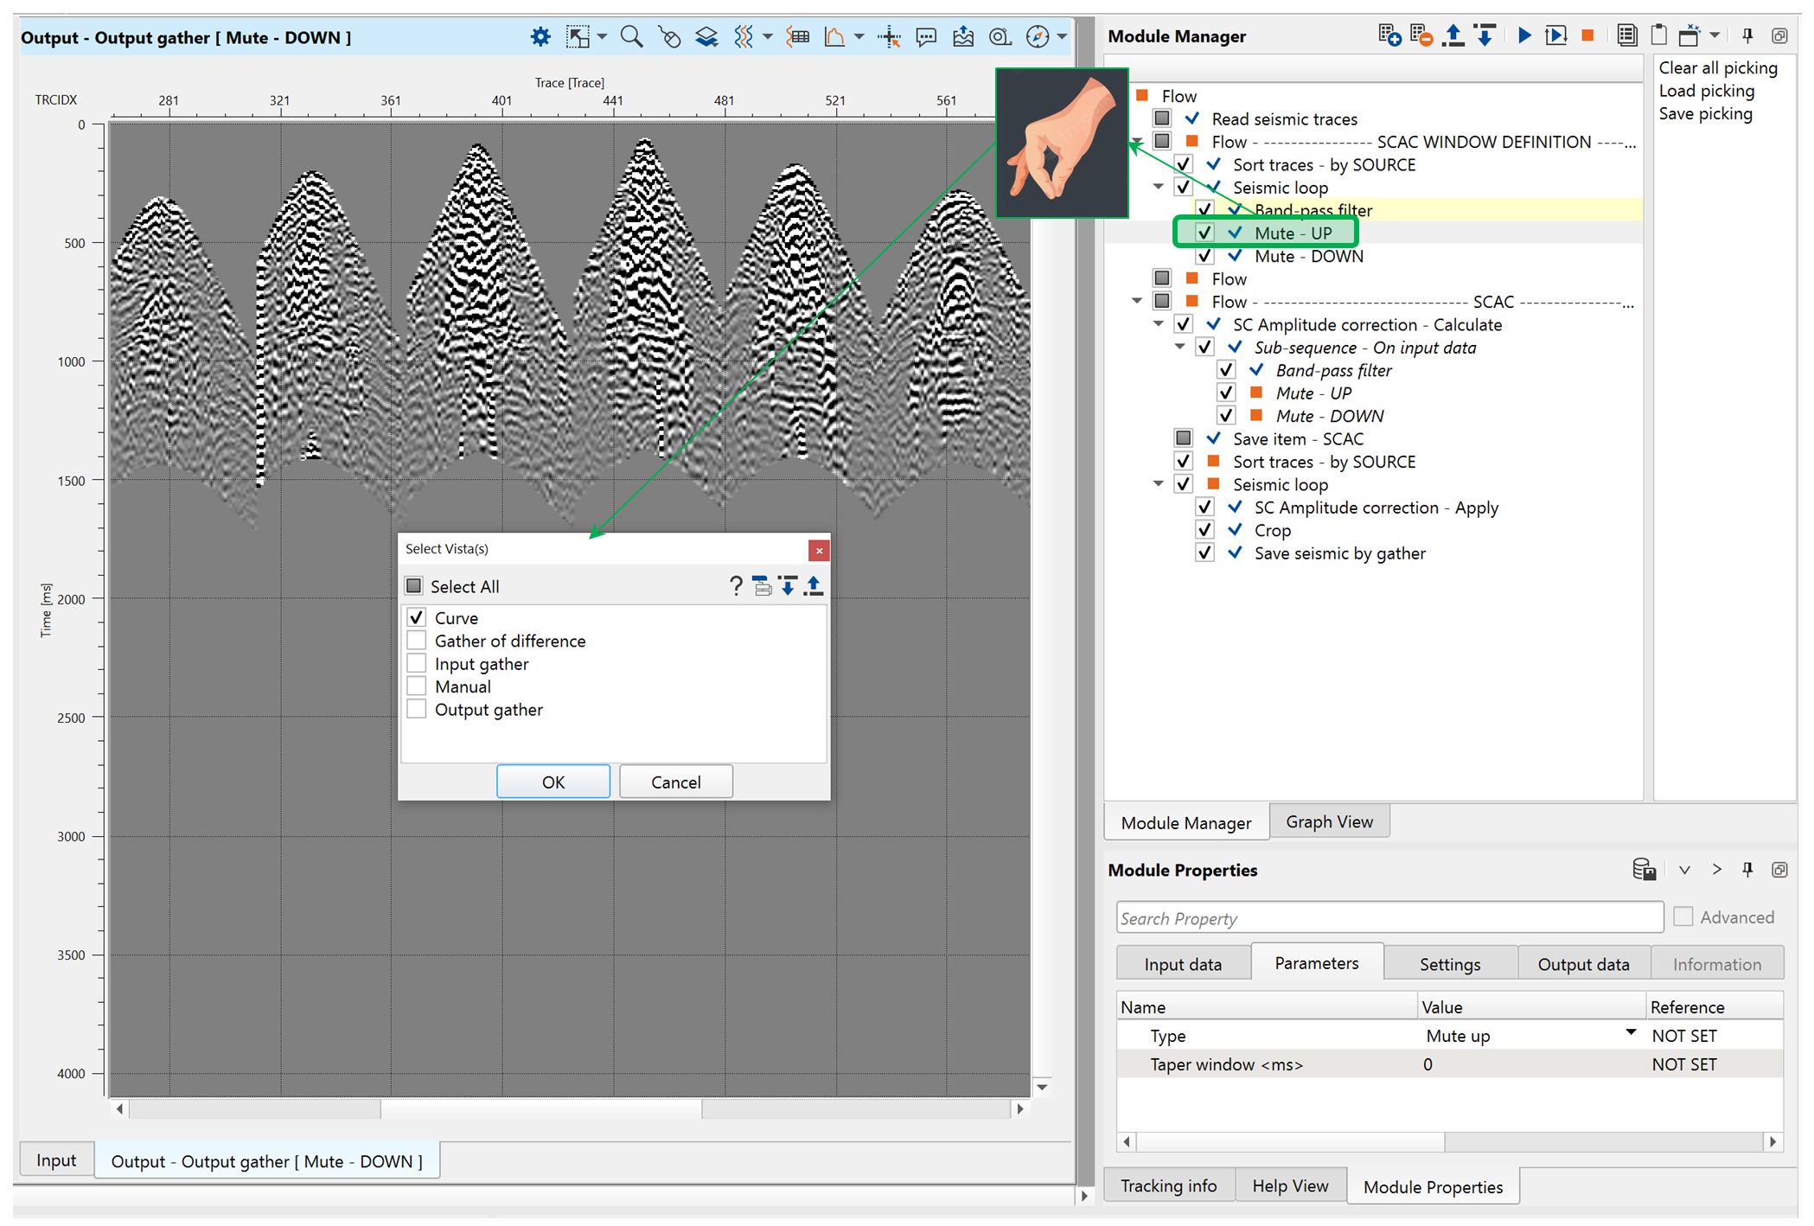Uncheck the Curve checkbox in the dialog
1814x1226 pixels.
click(417, 617)
